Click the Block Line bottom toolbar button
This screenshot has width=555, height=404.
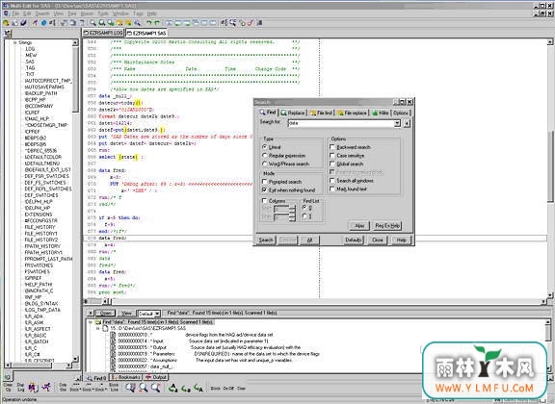click(x=114, y=387)
